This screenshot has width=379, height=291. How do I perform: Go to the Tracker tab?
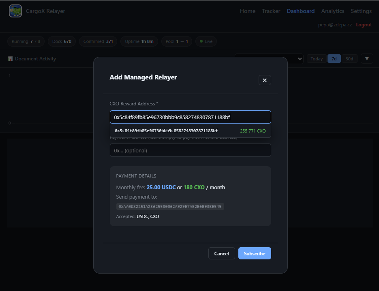271,11
